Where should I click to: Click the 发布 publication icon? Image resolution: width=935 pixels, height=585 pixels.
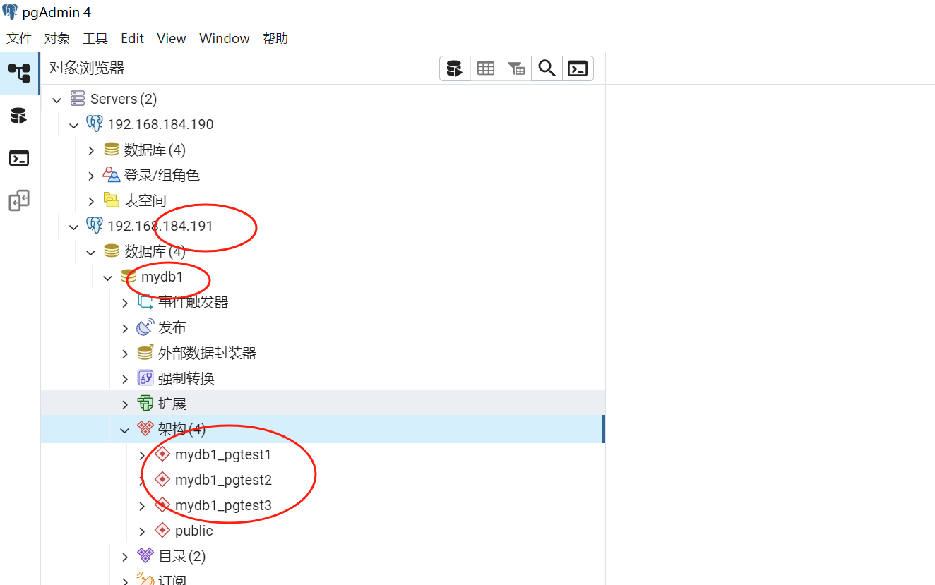145,327
